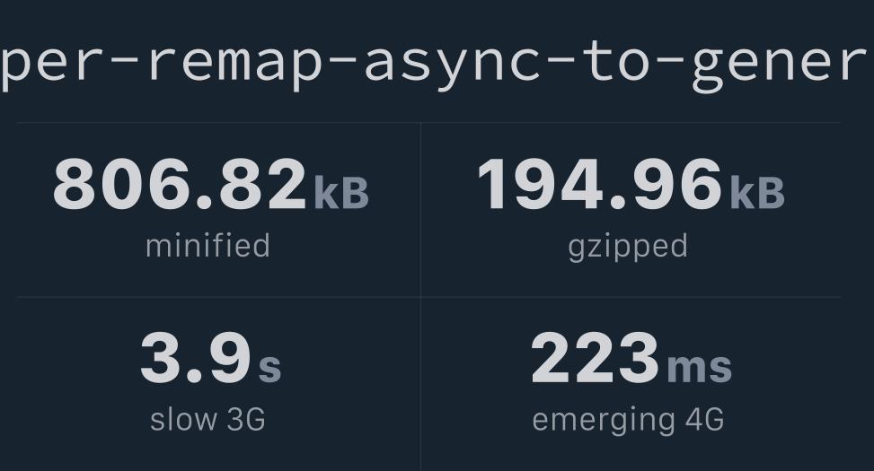Click the package name search field

437,63
